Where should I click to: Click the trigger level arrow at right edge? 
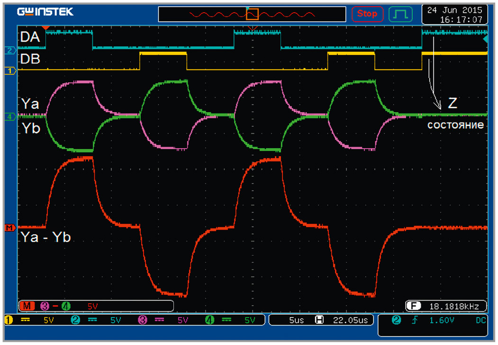pyautogui.click(x=485, y=39)
